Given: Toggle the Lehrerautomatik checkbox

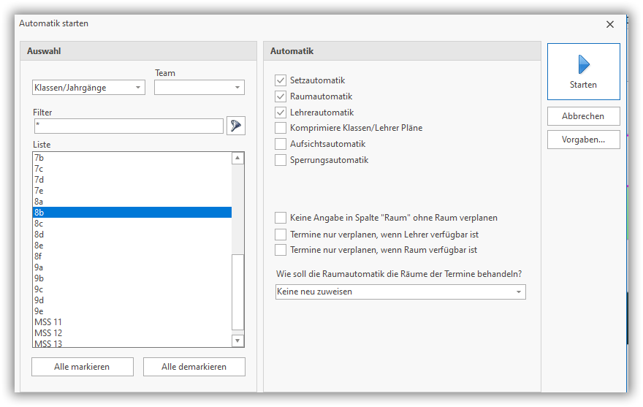Looking at the screenshot, I should [x=281, y=113].
